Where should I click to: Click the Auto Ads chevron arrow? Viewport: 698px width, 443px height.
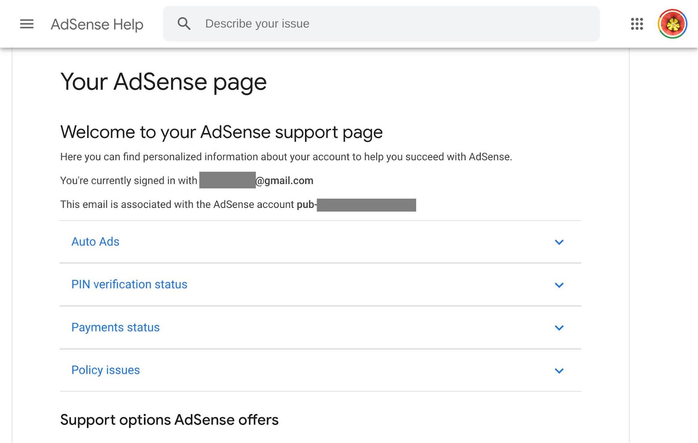click(x=559, y=242)
